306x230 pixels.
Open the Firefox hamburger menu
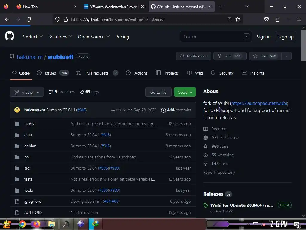coord(299,19)
